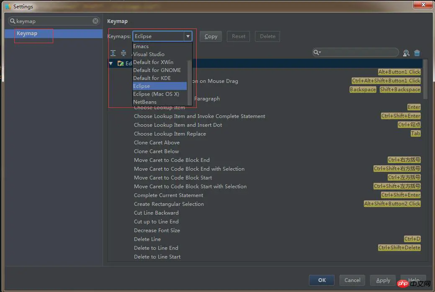
Task: Select Default for GNOME keymap
Action: 160,70
